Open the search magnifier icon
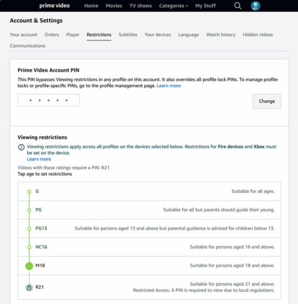This screenshot has width=298, height=304. [238, 6]
